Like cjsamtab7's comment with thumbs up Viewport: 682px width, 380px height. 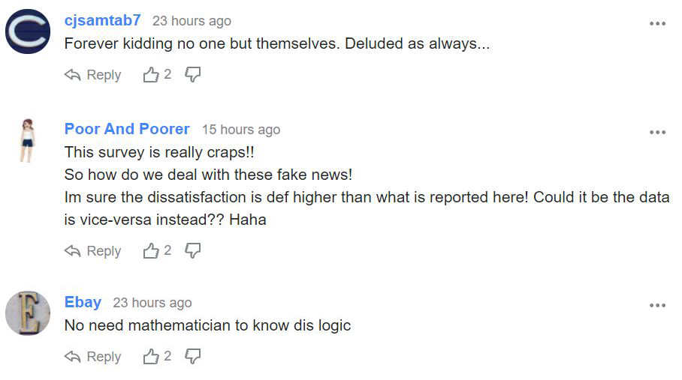[151, 75]
